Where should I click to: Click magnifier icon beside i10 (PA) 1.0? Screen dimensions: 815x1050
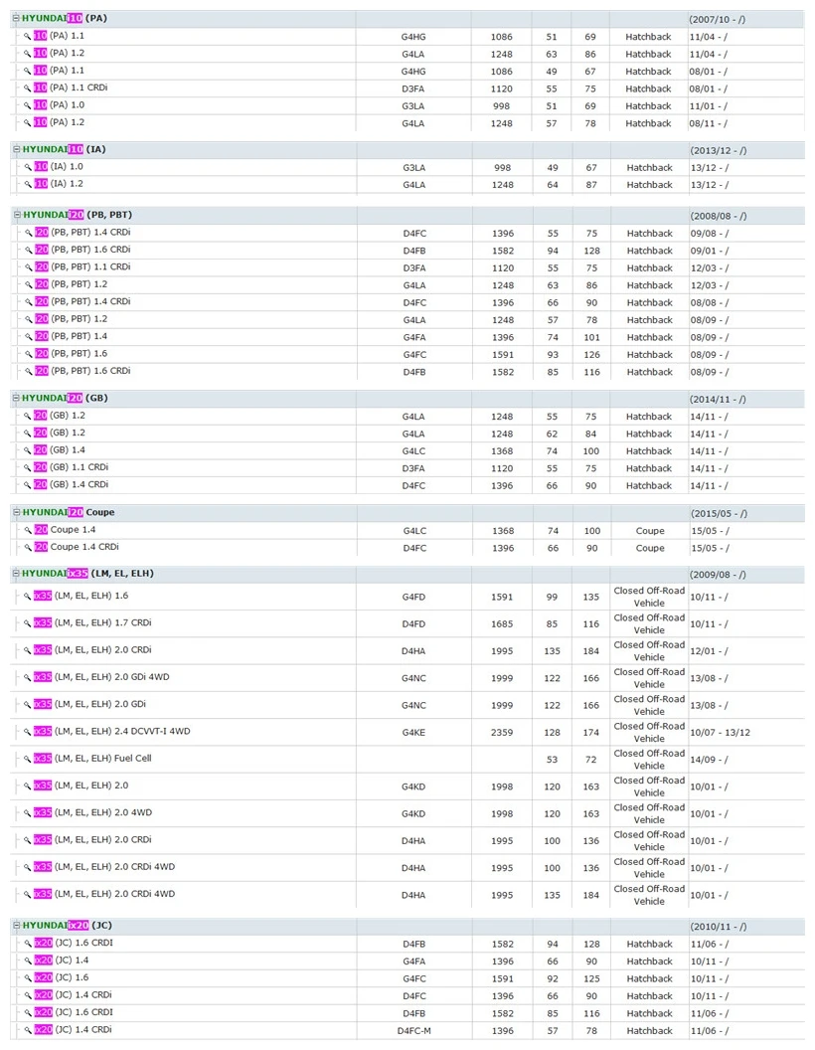point(28,105)
